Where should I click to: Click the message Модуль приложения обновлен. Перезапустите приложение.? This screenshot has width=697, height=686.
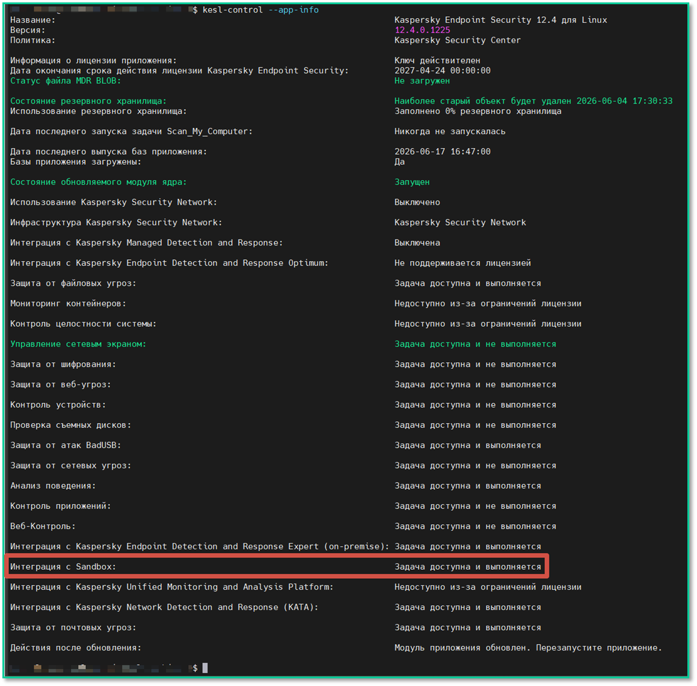point(528,647)
